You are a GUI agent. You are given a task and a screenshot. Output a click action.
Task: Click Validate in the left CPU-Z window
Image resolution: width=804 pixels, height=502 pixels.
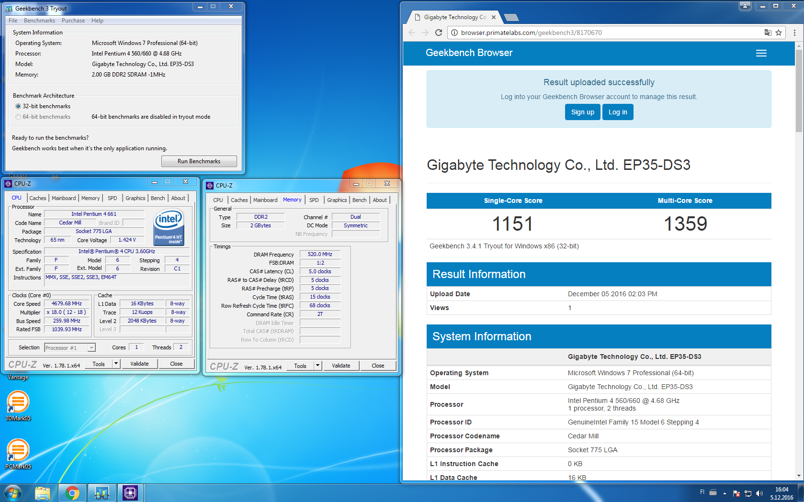(139, 364)
